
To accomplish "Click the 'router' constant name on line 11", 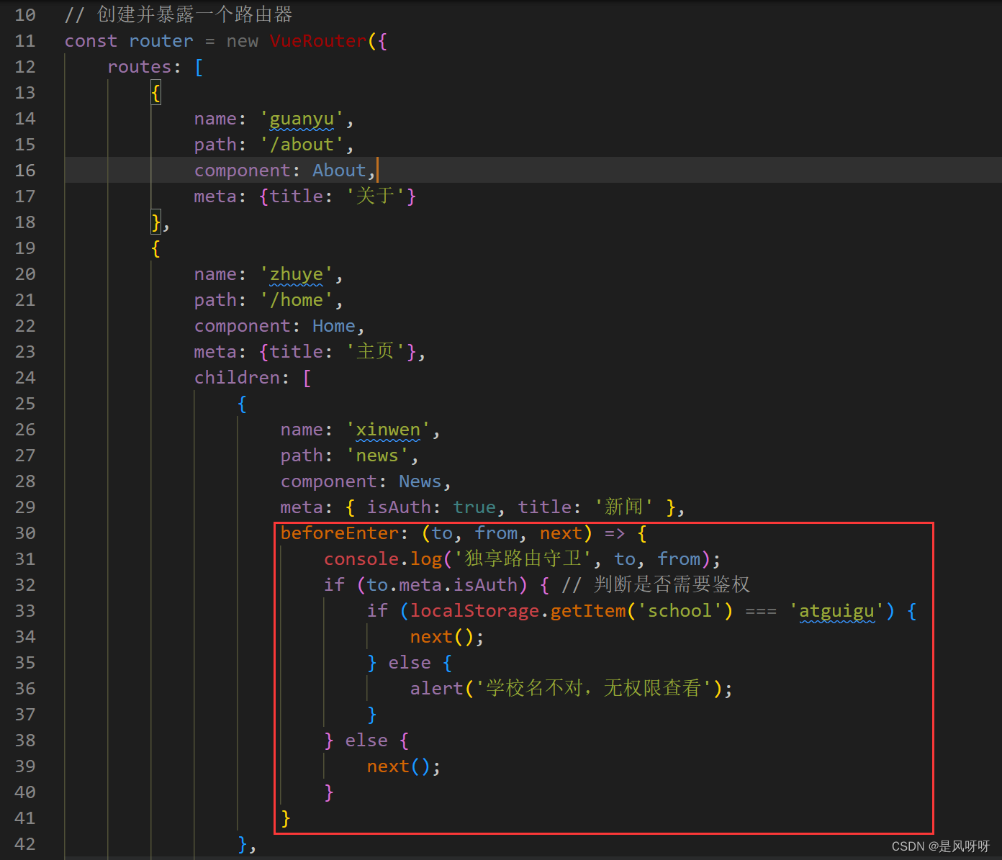I will coord(161,41).
